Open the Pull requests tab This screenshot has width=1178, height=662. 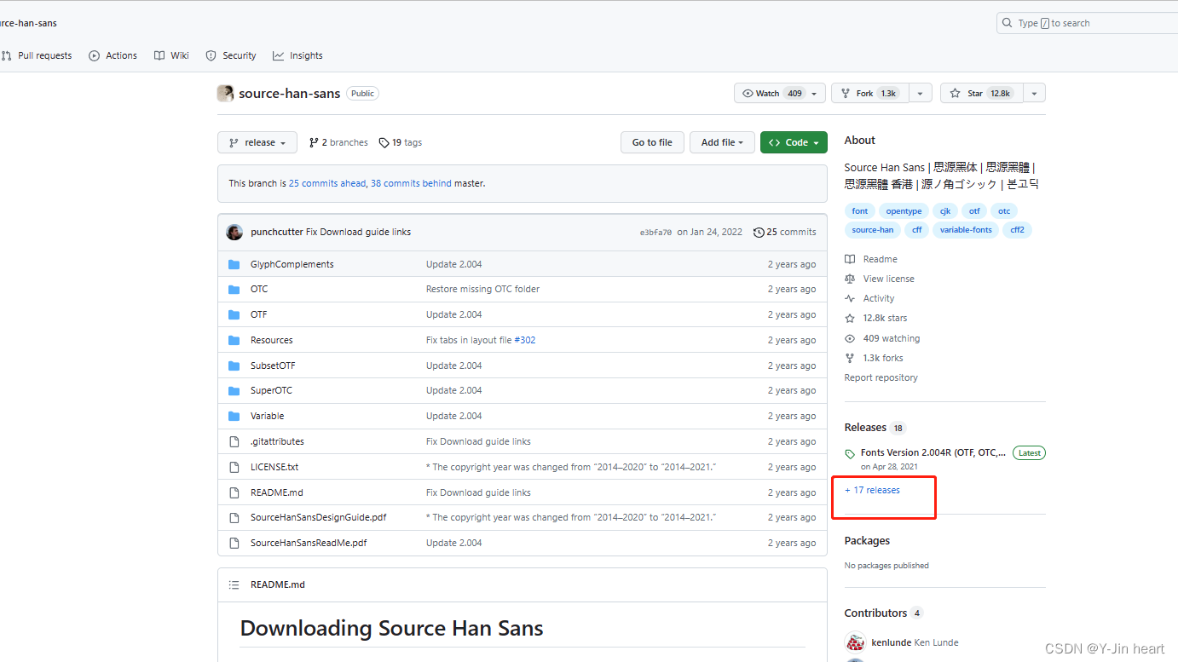click(37, 55)
